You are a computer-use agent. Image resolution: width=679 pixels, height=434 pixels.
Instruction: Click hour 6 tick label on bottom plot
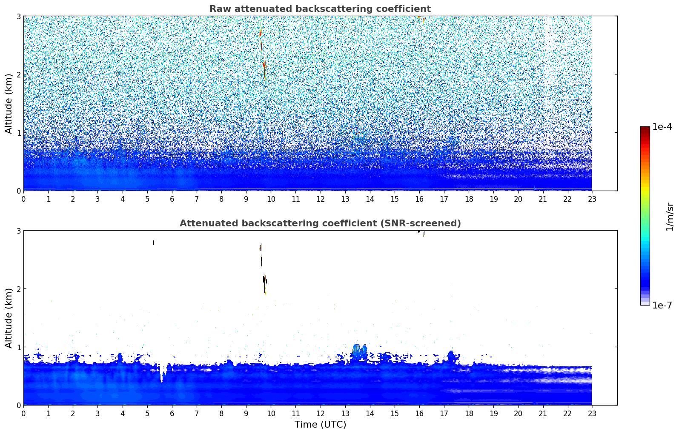172,414
